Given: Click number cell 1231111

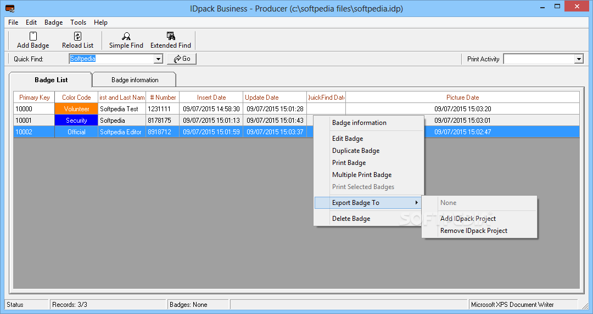Looking at the screenshot, I should coord(163,109).
